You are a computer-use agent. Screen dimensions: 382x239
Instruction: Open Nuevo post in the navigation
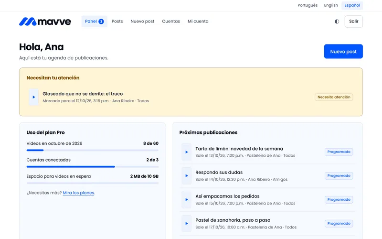tap(142, 22)
